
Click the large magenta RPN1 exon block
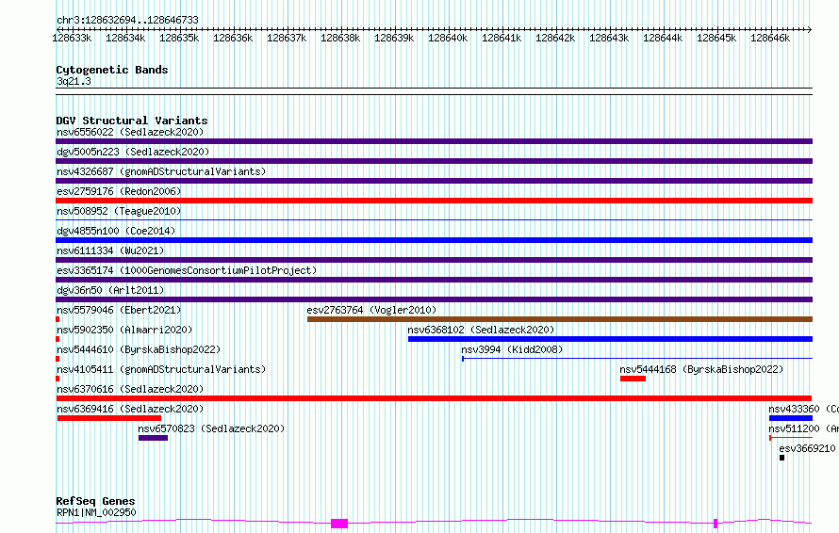point(339,524)
